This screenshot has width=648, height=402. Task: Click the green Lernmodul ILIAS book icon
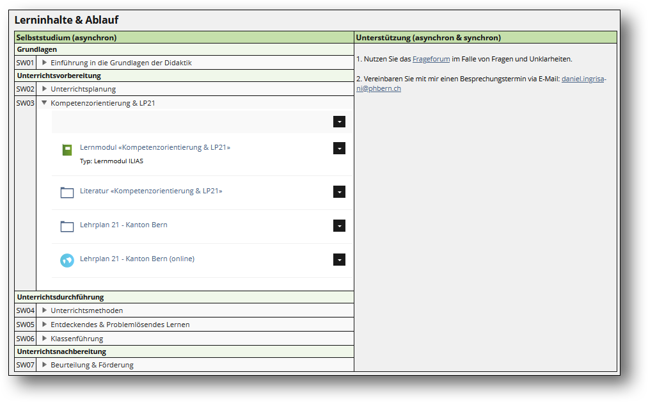click(x=67, y=150)
